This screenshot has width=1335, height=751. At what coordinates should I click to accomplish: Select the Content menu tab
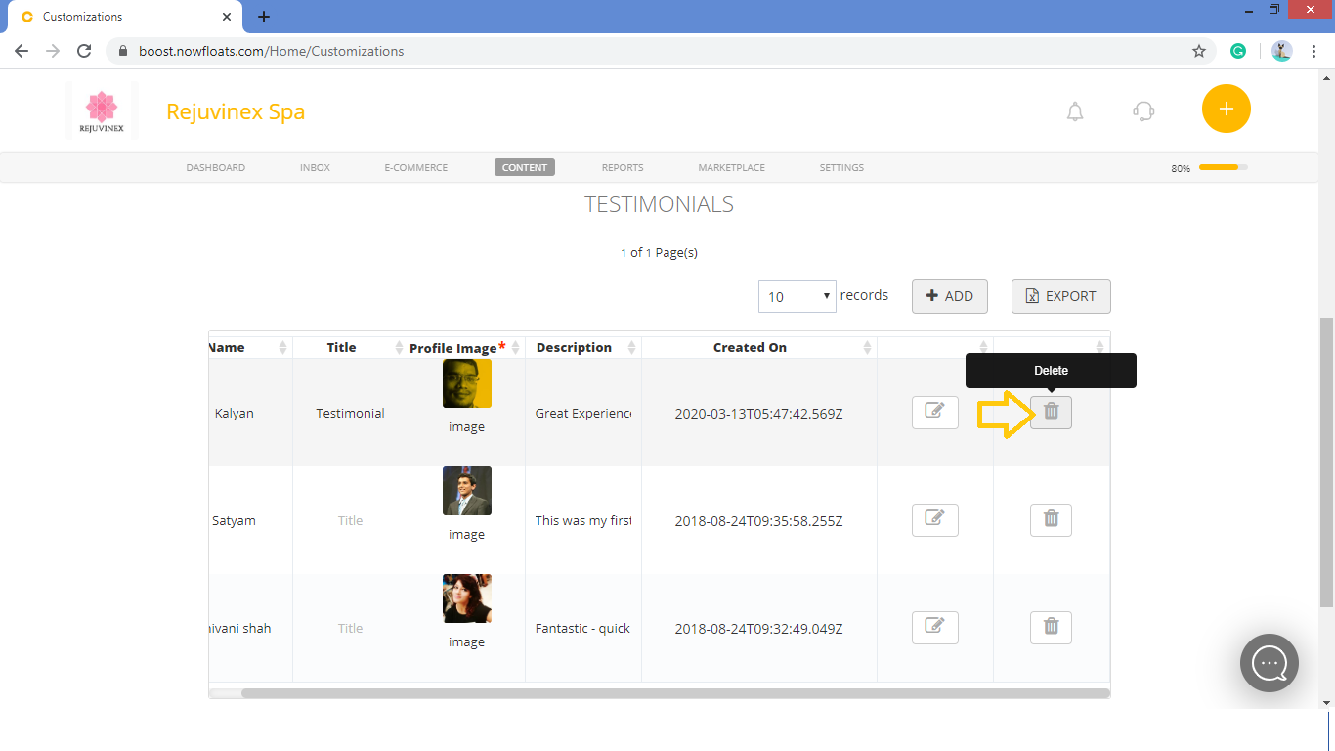point(525,167)
